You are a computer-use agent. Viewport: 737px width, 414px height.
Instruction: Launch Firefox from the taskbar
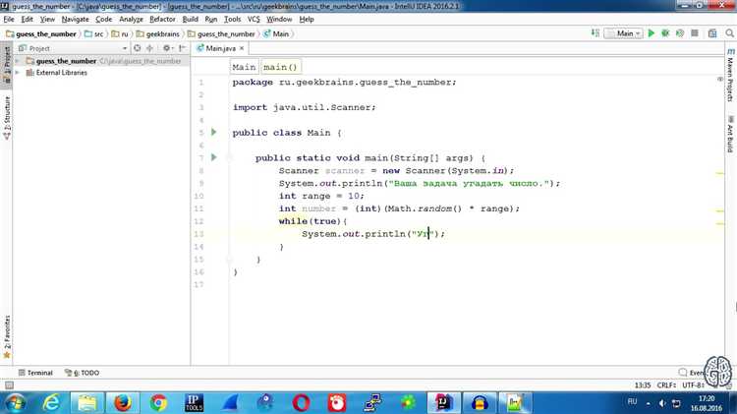click(123, 403)
